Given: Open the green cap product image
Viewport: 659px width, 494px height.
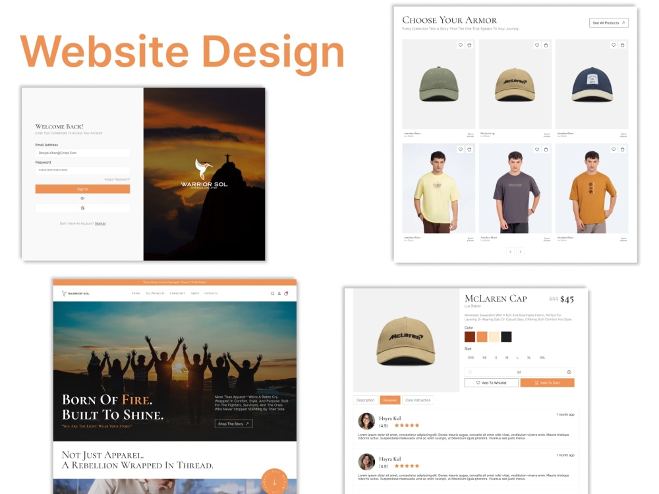Looking at the screenshot, I should pyautogui.click(x=439, y=84).
